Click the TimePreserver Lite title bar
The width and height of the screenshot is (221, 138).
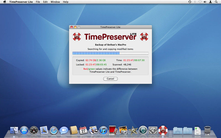pyautogui.click(x=110, y=27)
